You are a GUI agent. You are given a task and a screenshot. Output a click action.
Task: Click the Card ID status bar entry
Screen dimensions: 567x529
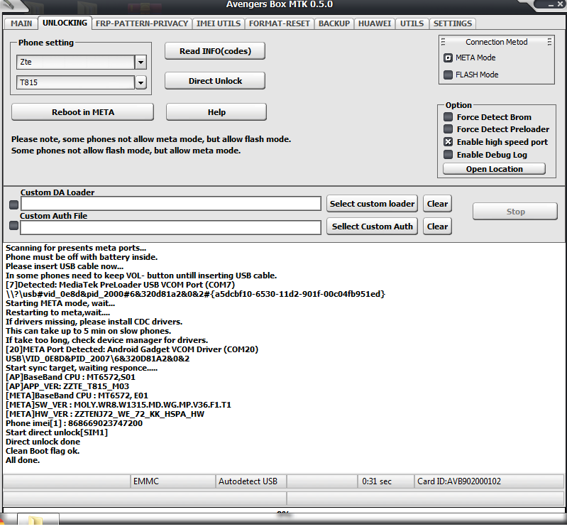coord(488,481)
